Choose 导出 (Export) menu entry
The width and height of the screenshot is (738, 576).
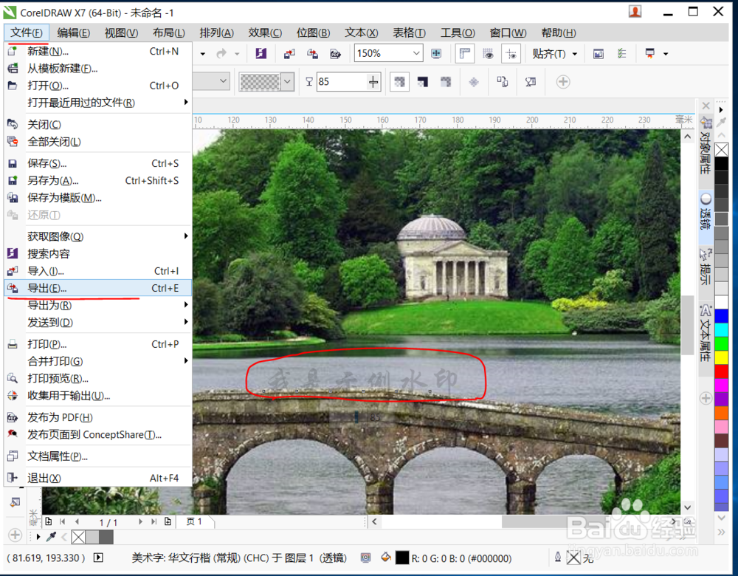[98, 288]
